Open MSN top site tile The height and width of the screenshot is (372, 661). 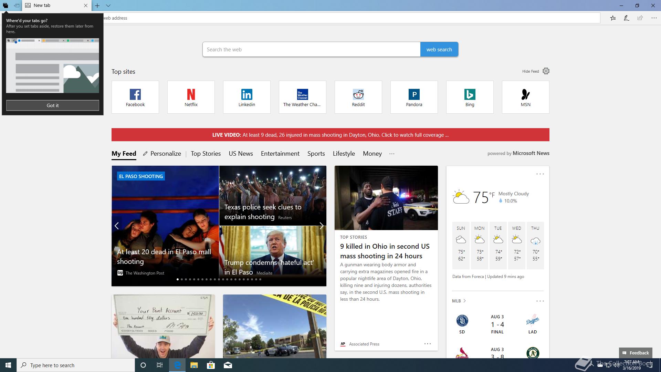click(x=526, y=97)
